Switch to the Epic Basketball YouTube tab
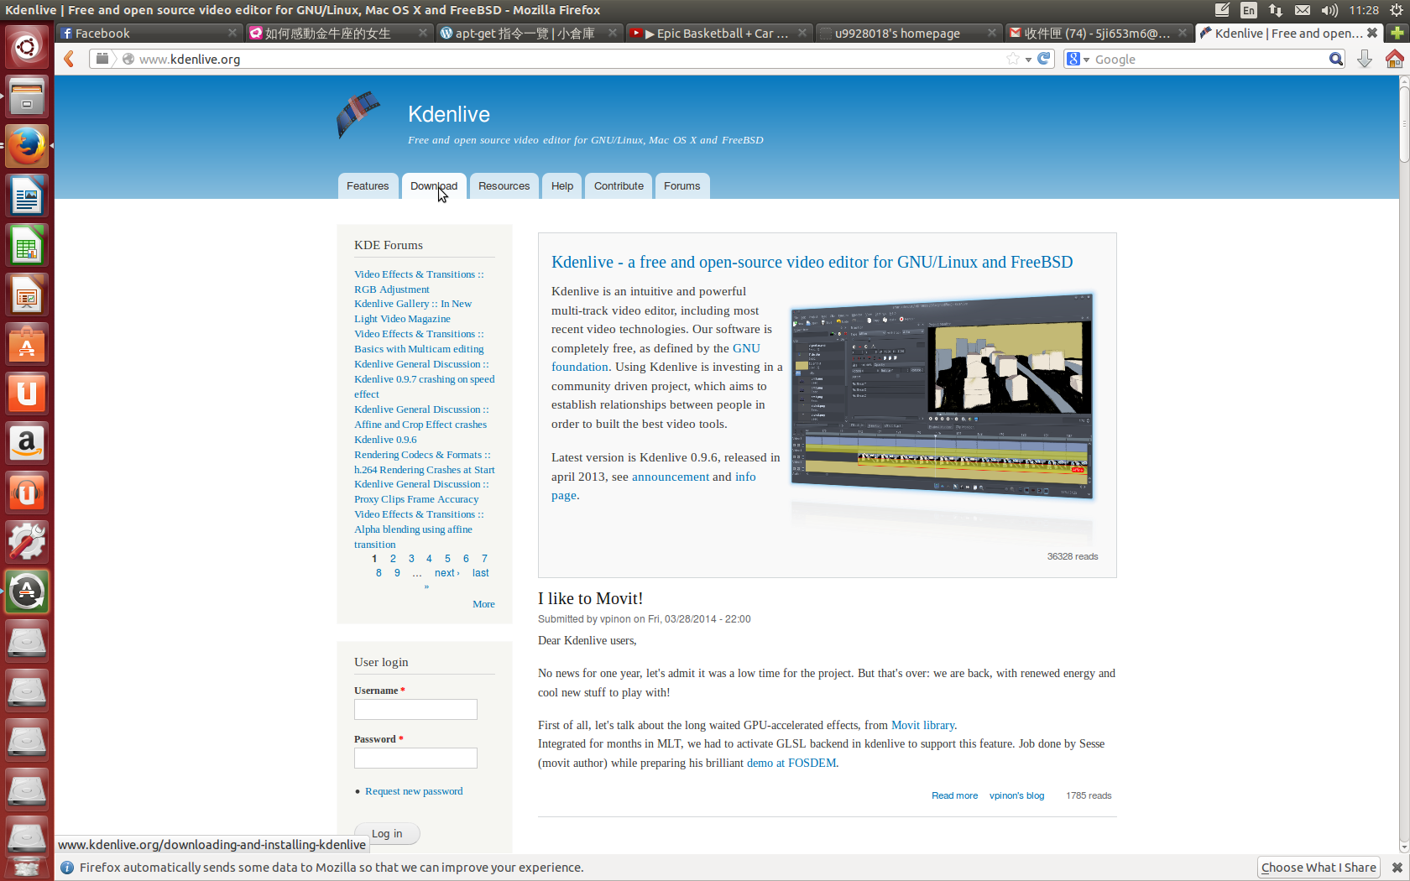This screenshot has width=1410, height=881. tap(719, 33)
